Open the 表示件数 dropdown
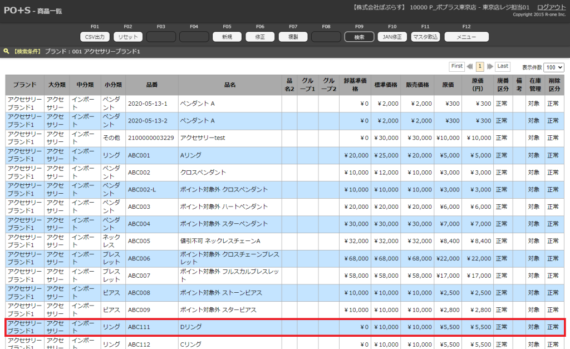The height and width of the screenshot is (349, 570). pos(553,67)
